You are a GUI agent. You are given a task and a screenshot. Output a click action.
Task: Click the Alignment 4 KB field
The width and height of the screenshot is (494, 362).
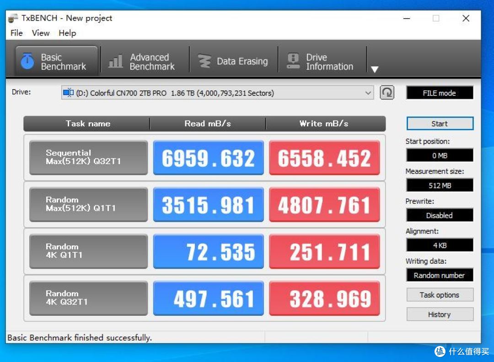(440, 245)
